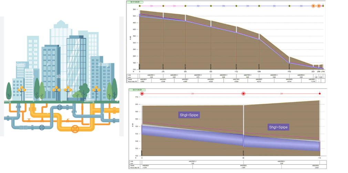This screenshot has height=173, width=348.
Task: Click the Shgl>Spipe label box
Action: (x=278, y=127)
